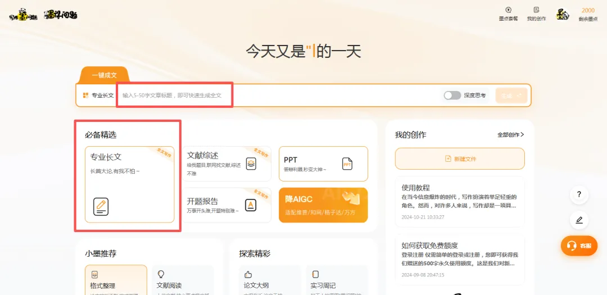Open the 开题报告 card
Viewport: 607px width, 295px height.
227,205
